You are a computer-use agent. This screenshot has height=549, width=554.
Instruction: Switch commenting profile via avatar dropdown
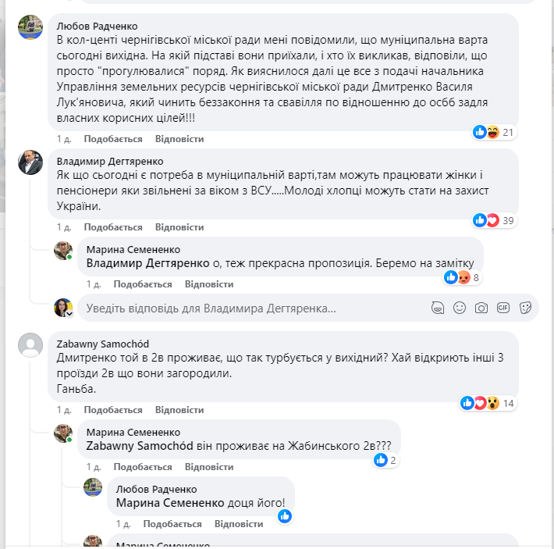coord(69,313)
